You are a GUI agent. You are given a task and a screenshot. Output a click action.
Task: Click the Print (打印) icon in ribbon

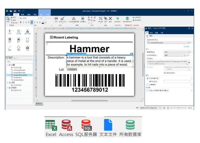tap(56, 20)
